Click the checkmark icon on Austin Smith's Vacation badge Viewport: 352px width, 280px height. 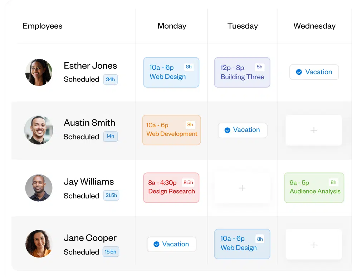(x=228, y=130)
